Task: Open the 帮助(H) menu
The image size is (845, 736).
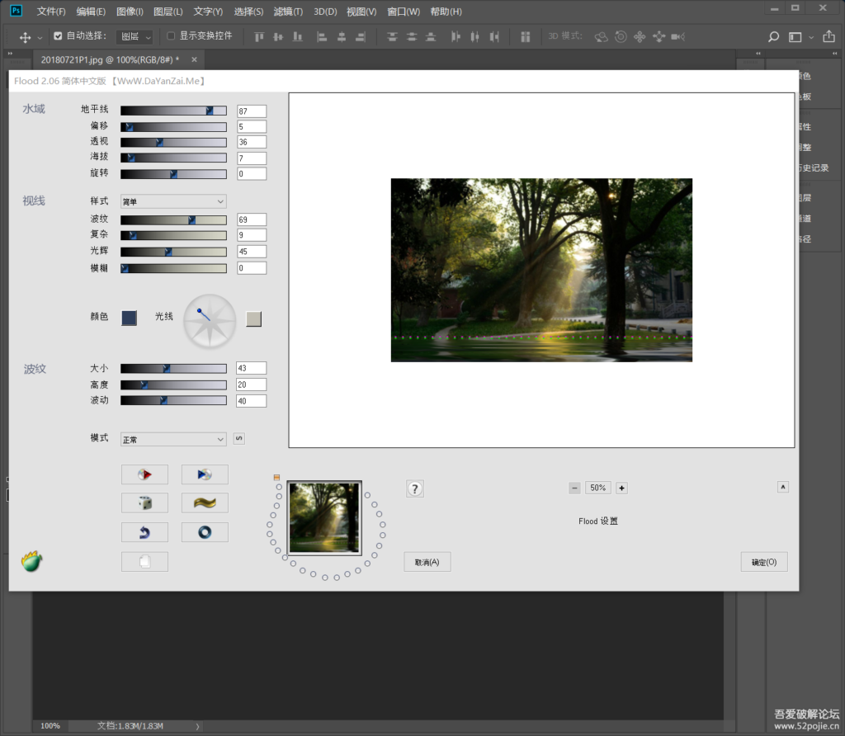Action: tap(446, 12)
